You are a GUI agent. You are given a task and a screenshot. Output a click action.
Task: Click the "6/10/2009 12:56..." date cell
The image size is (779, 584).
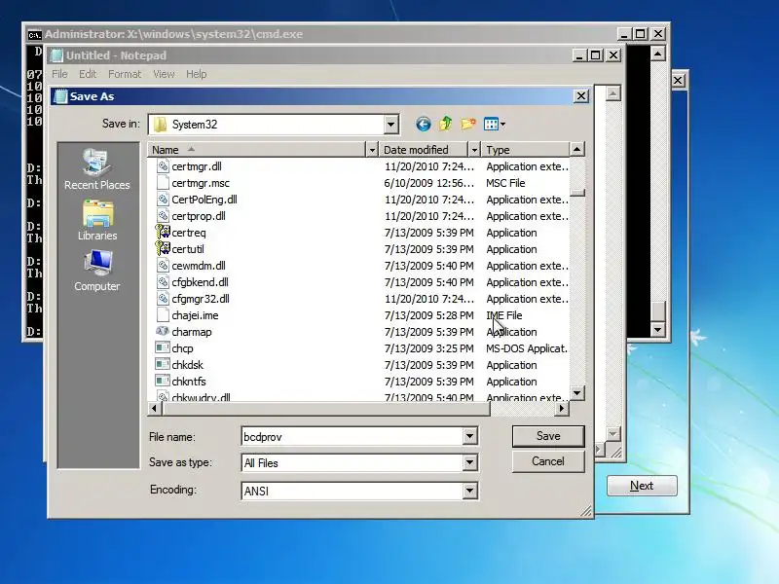point(428,183)
